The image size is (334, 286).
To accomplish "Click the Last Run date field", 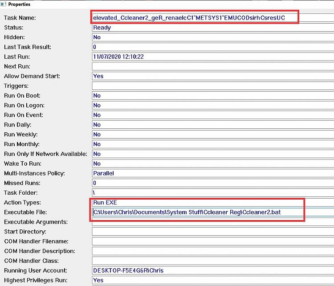I will [x=213, y=57].
